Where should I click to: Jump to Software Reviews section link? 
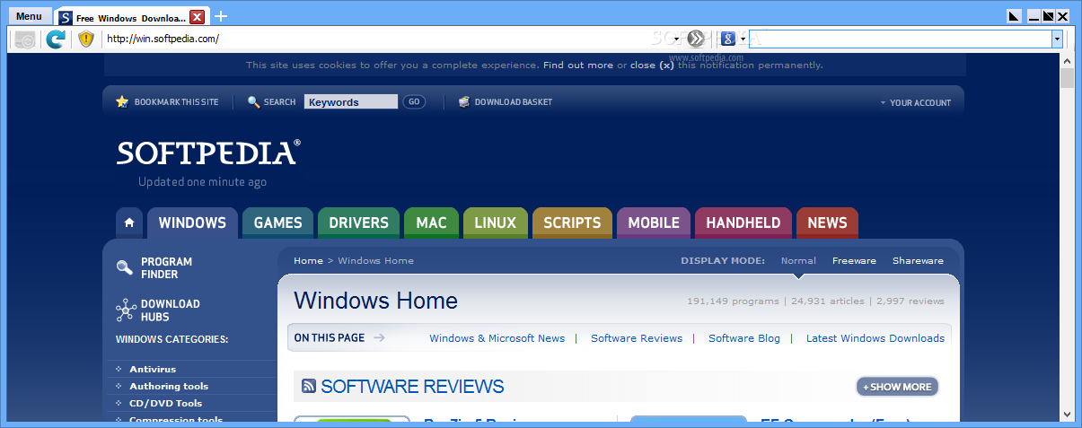click(x=637, y=338)
